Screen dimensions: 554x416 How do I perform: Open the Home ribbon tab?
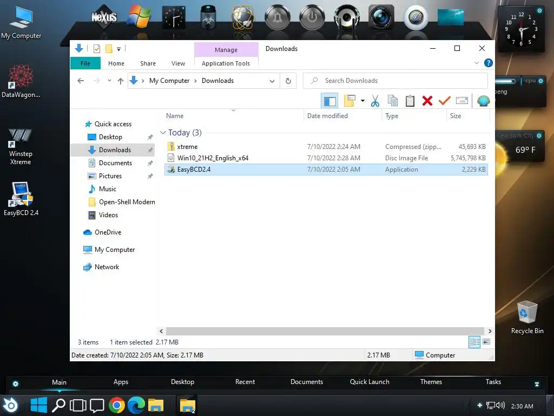coord(116,63)
